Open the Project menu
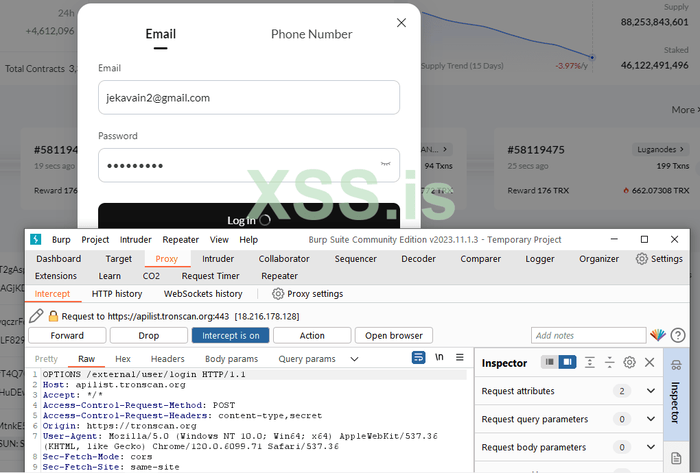Screen dimensions: 700x473 pyautogui.click(x=95, y=239)
